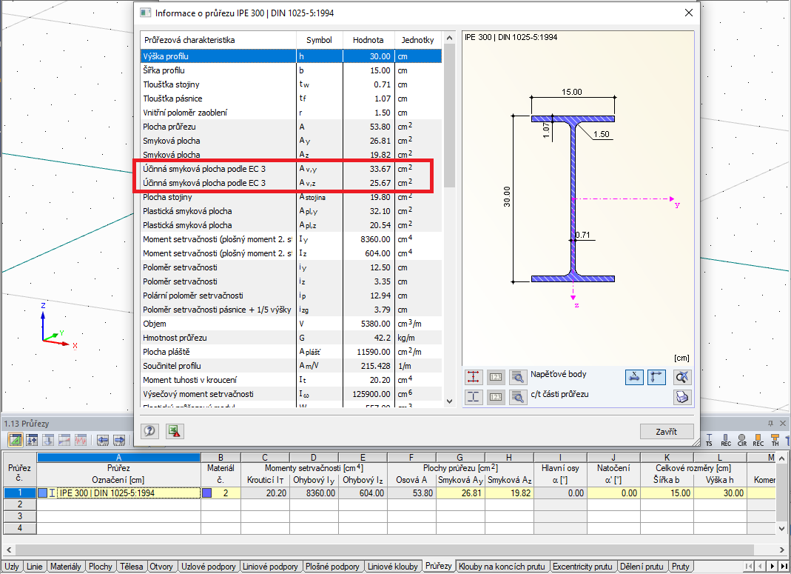Go to previous table with left arrow

103,440
